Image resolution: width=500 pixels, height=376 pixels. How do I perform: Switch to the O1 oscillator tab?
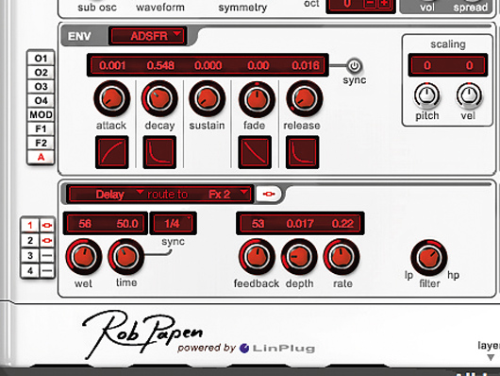click(x=41, y=59)
